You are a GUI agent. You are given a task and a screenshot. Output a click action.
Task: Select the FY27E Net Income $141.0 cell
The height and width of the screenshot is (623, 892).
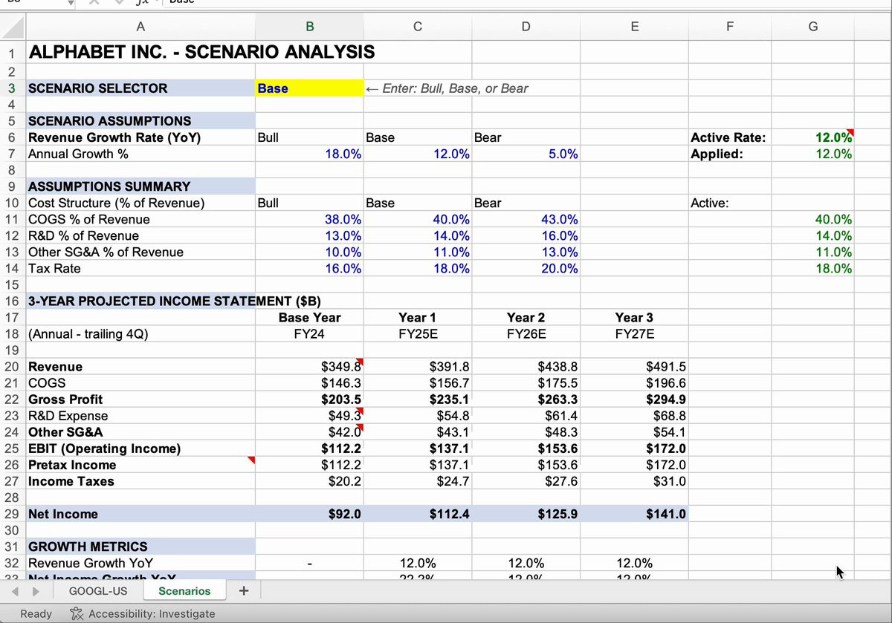tap(634, 514)
